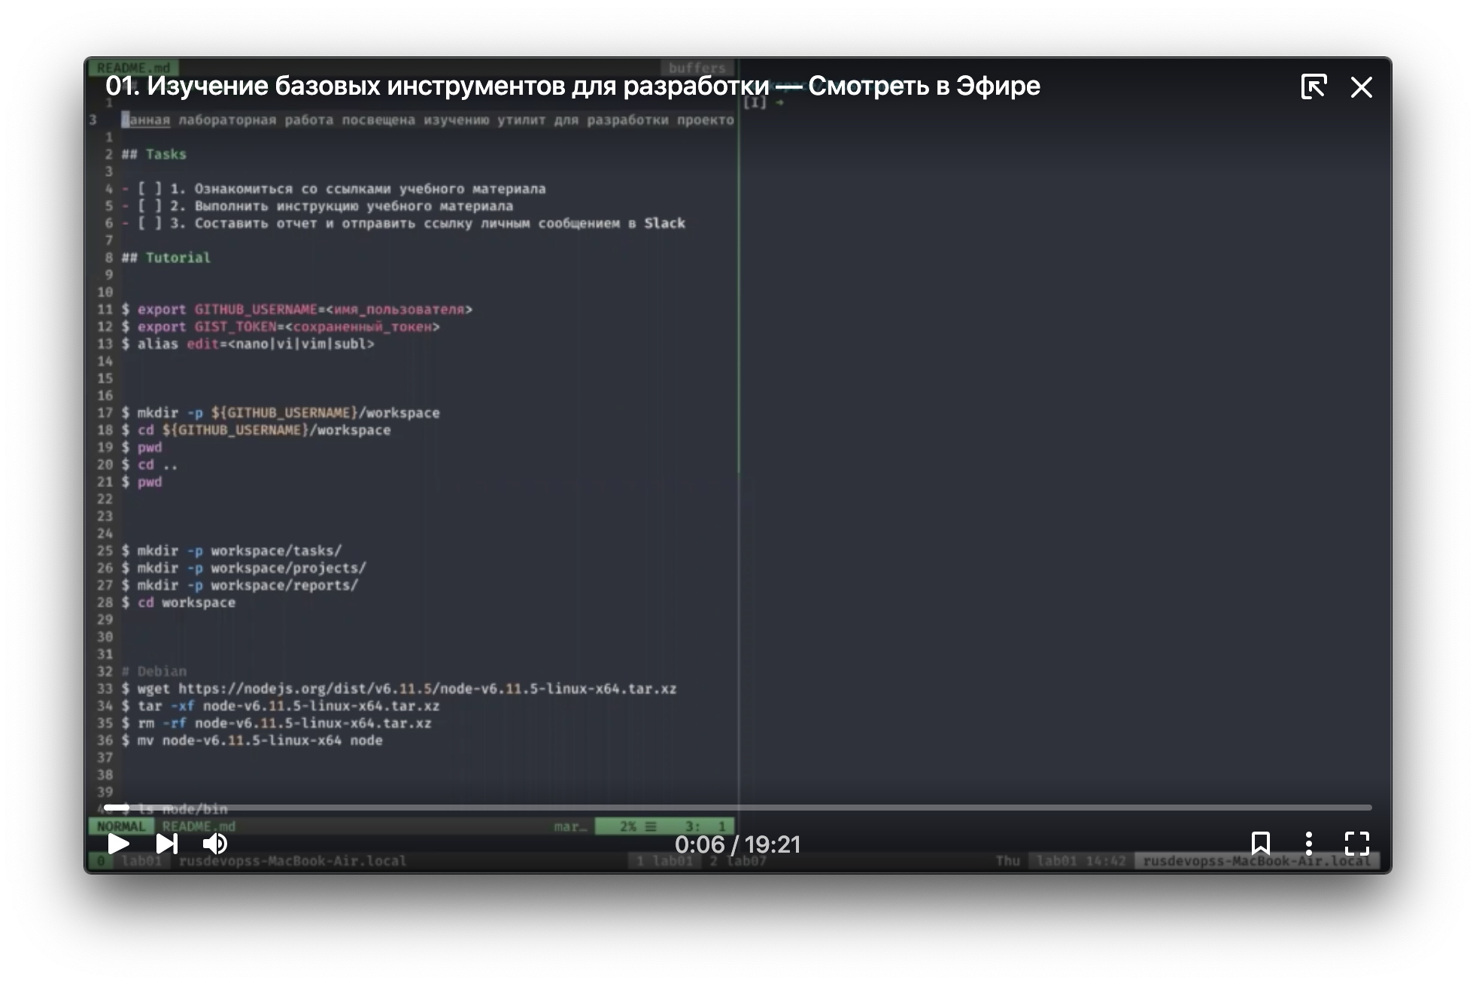Viewport: 1476px width, 985px height.
Task: Enter fullscreen mode
Action: [x=1356, y=843]
